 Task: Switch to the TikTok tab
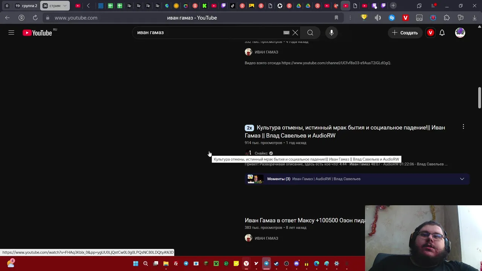coord(233,6)
